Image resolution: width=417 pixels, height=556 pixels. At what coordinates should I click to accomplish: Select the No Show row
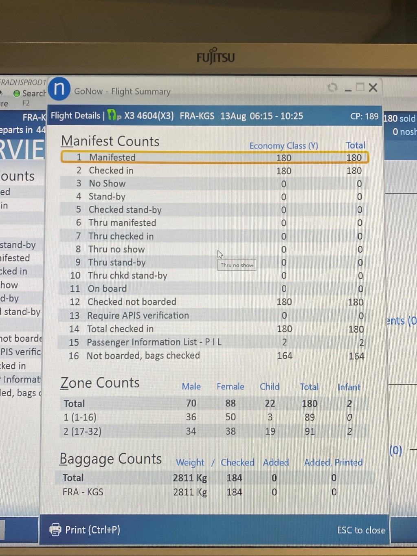click(215, 184)
